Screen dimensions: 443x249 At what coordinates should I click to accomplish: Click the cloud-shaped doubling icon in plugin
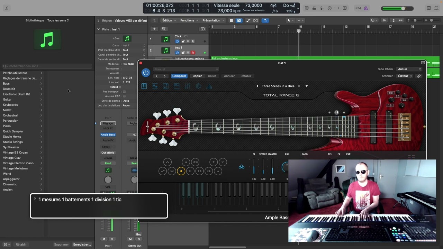[x=242, y=167]
